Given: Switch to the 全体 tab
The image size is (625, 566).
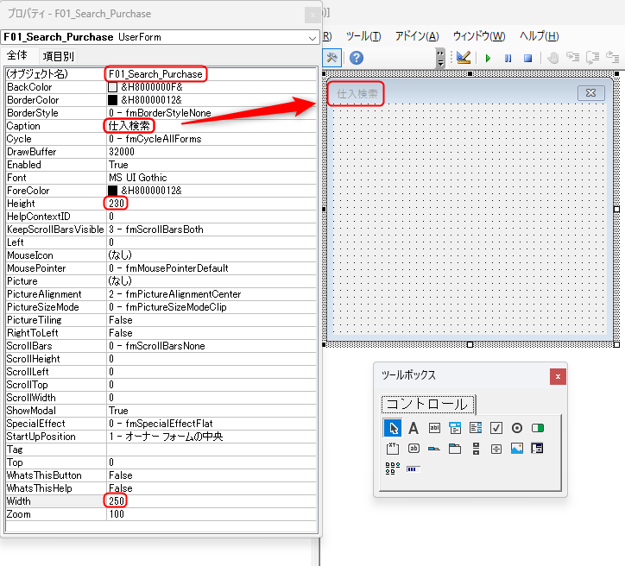Looking at the screenshot, I should click(17, 55).
